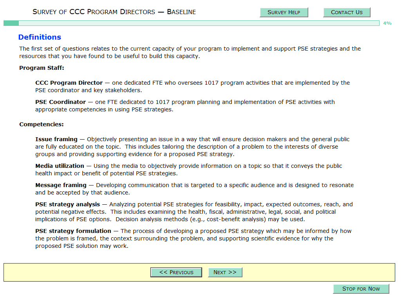Click the 4% progress label

(x=387, y=23)
